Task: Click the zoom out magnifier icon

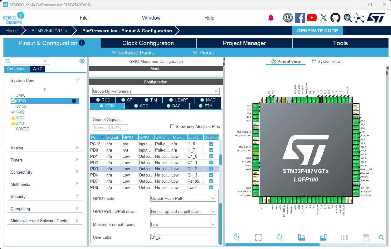Action: (x=280, y=237)
